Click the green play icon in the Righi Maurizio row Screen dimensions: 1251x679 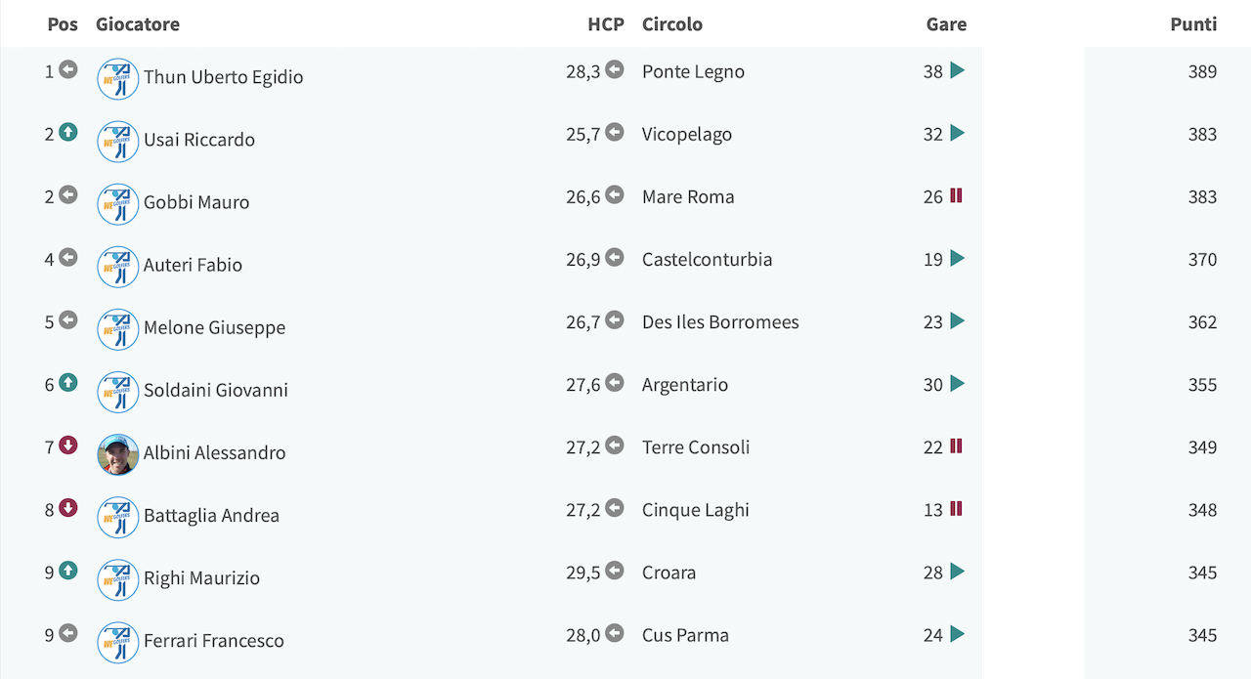click(x=957, y=571)
